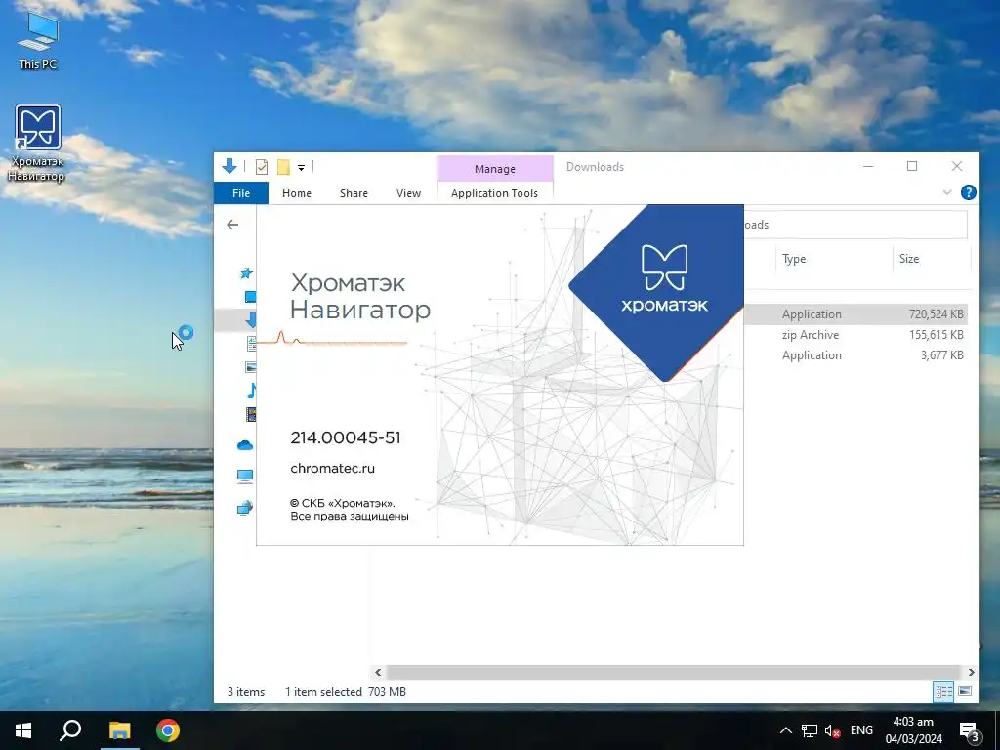Viewport: 1000px width, 750px height.
Task: Select the Music note item in the sidebar
Action: coord(252,391)
